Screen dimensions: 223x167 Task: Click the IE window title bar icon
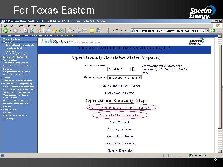point(2,21)
